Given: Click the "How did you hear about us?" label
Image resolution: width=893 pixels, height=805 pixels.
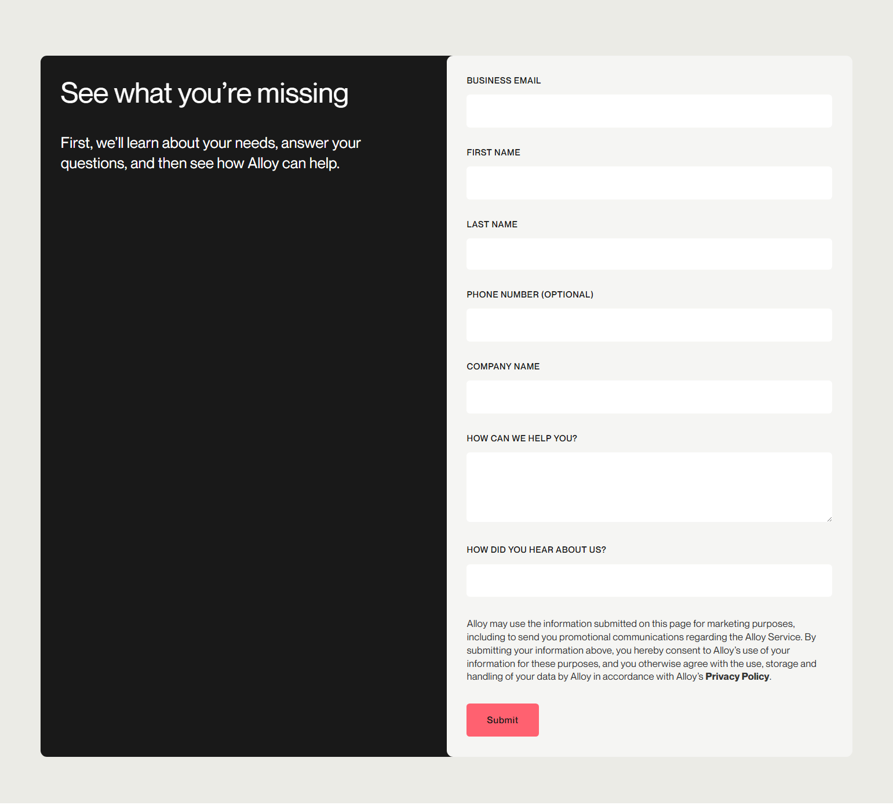Looking at the screenshot, I should 536,550.
